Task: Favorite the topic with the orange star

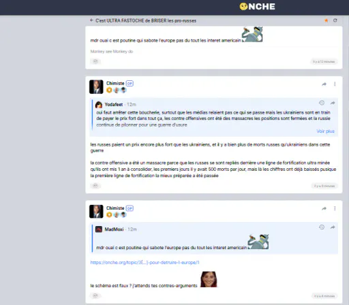Action: pyautogui.click(x=326, y=20)
